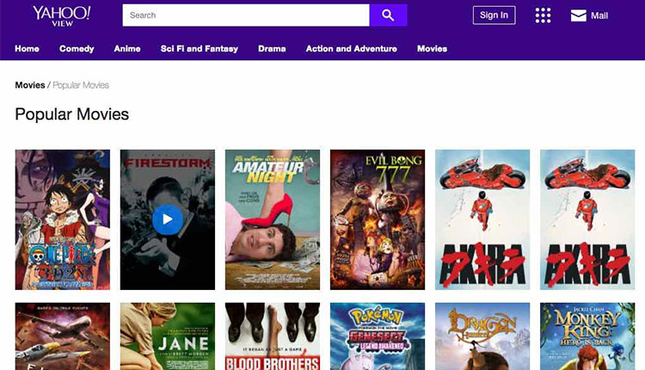Go to the Home nav item

point(28,48)
